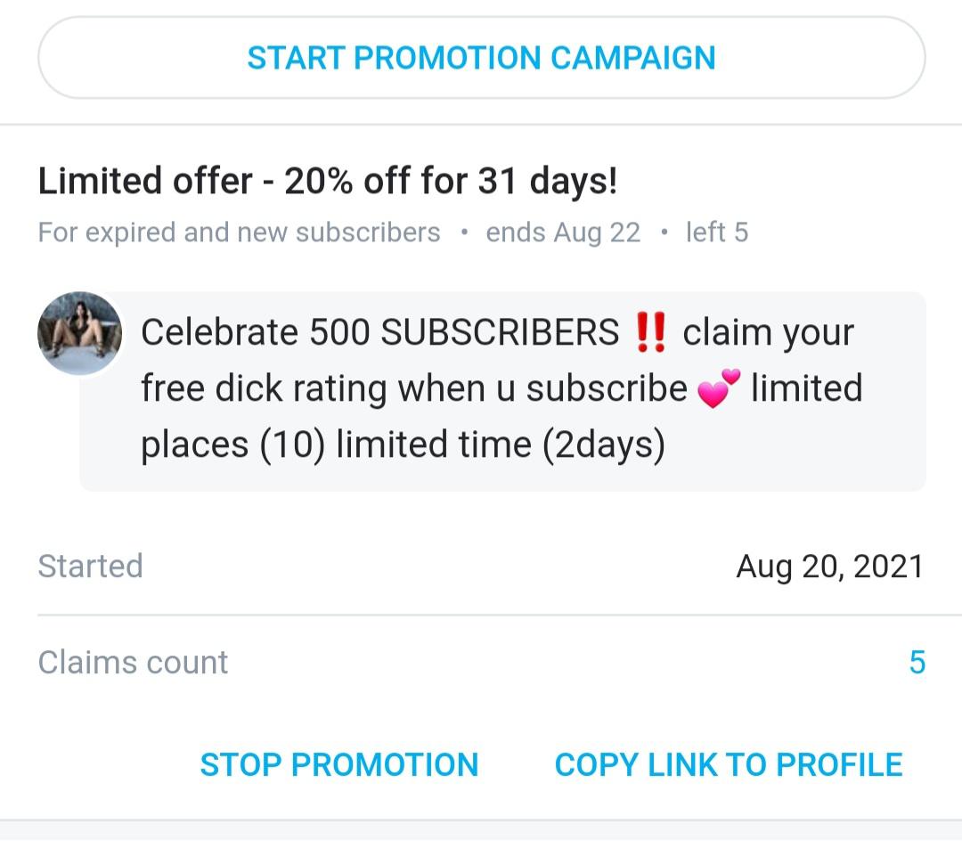This screenshot has height=848, width=962.
Task: Open the profile avatar picture
Action: 79,332
